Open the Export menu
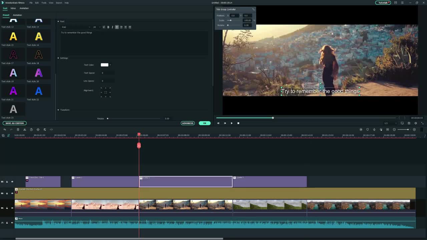Viewport: 427px width, 240px height. click(x=59, y=3)
